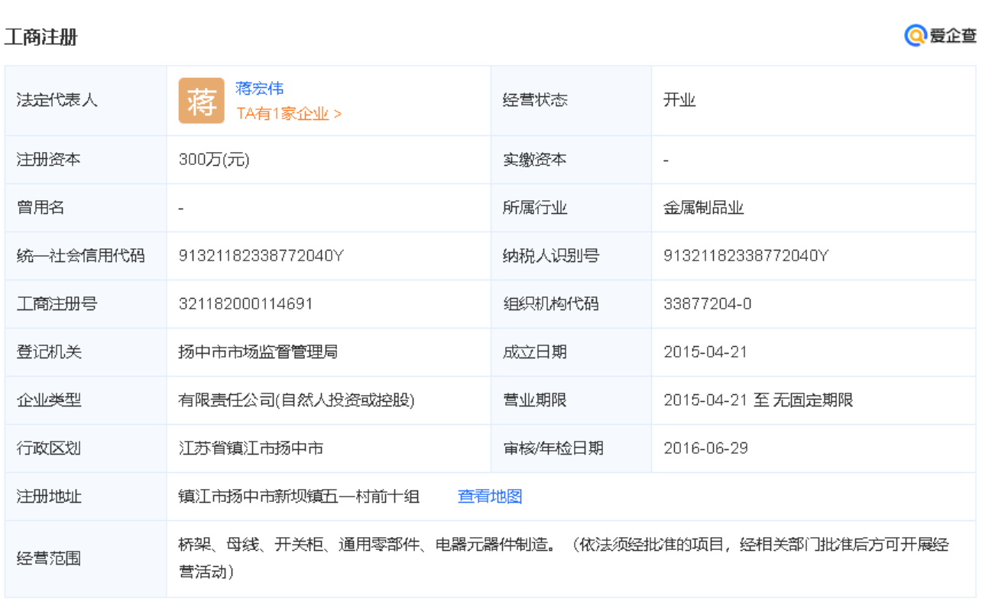Click the registered address 镇江市扬中市新坝镇五一村前十组

coord(299,497)
